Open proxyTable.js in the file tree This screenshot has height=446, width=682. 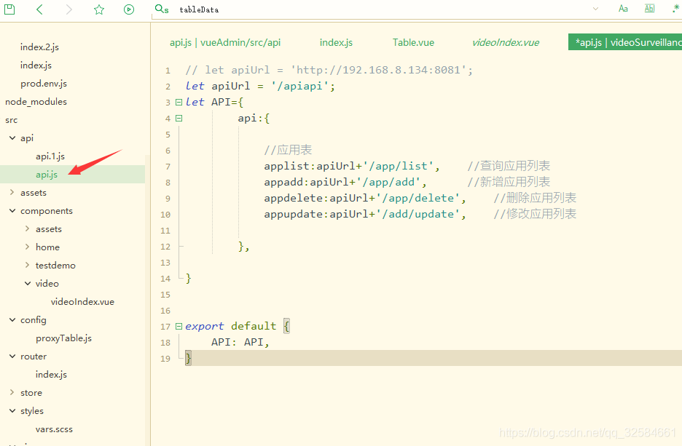(63, 338)
